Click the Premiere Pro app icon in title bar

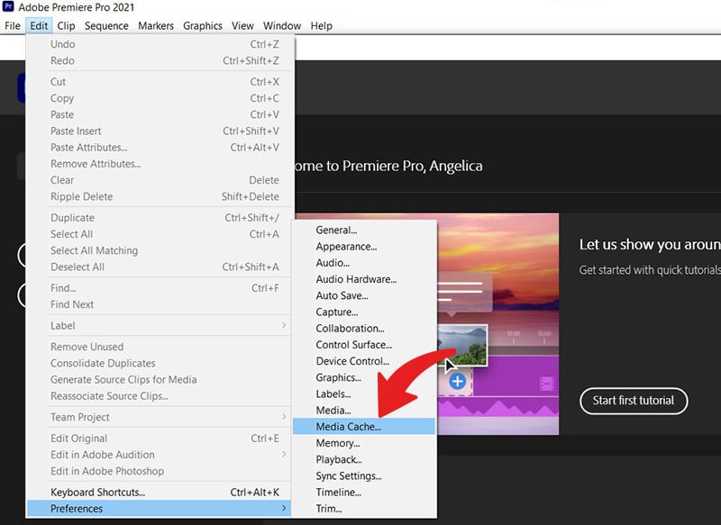point(8,6)
